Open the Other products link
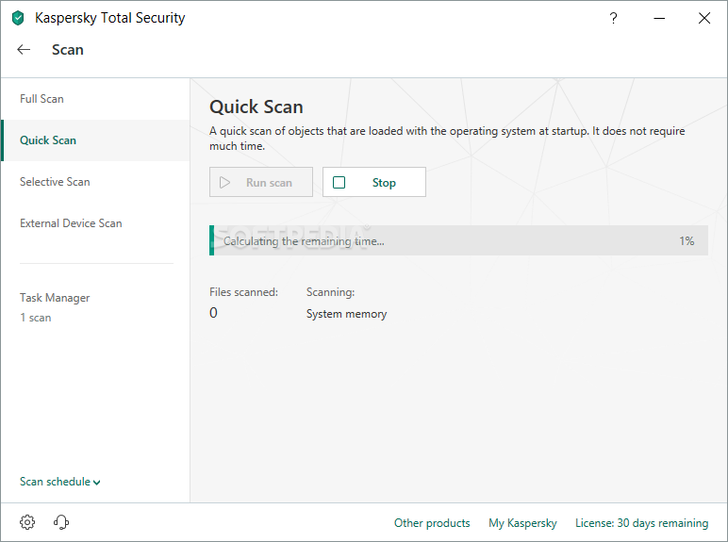The image size is (728, 542). click(432, 523)
